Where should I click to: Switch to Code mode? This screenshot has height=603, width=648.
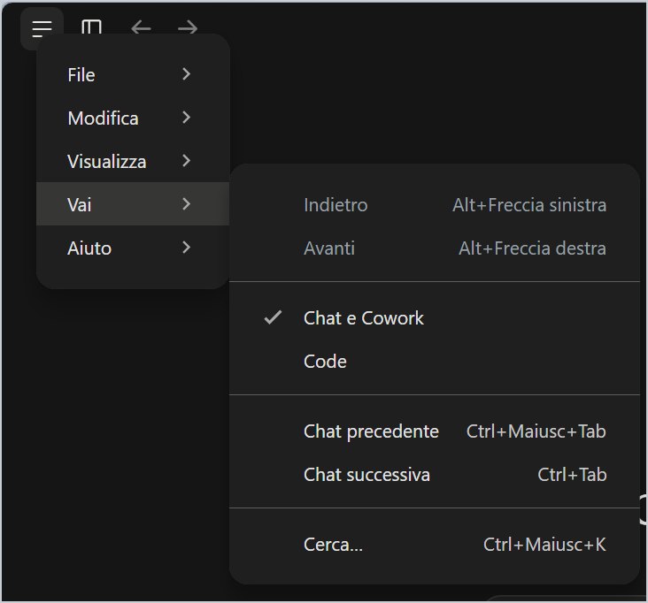point(435,361)
